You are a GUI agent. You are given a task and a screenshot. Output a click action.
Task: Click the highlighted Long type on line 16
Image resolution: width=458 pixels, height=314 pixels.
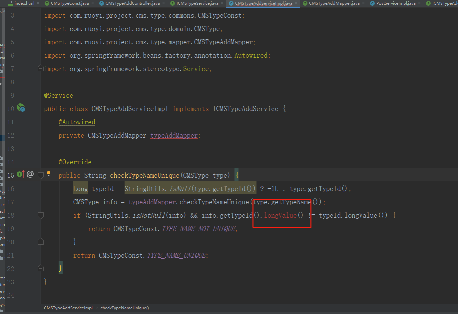click(81, 189)
